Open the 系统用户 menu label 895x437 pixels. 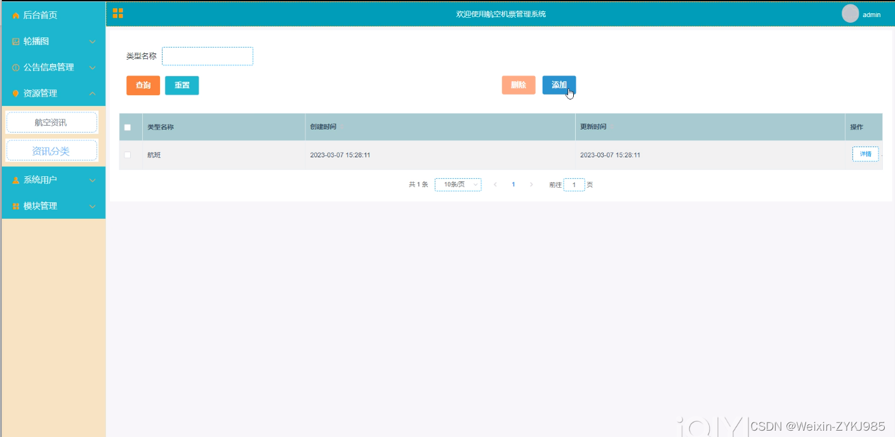(x=40, y=180)
